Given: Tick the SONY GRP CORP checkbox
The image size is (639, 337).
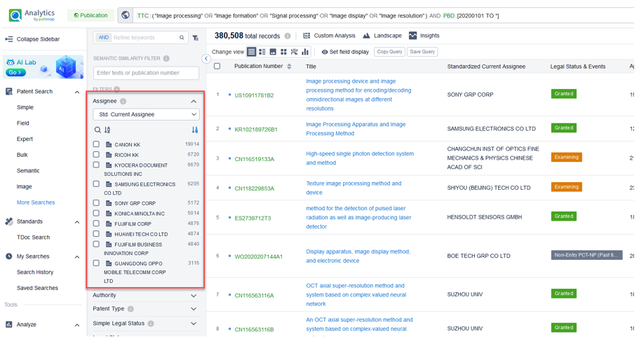Looking at the screenshot, I should [97, 203].
